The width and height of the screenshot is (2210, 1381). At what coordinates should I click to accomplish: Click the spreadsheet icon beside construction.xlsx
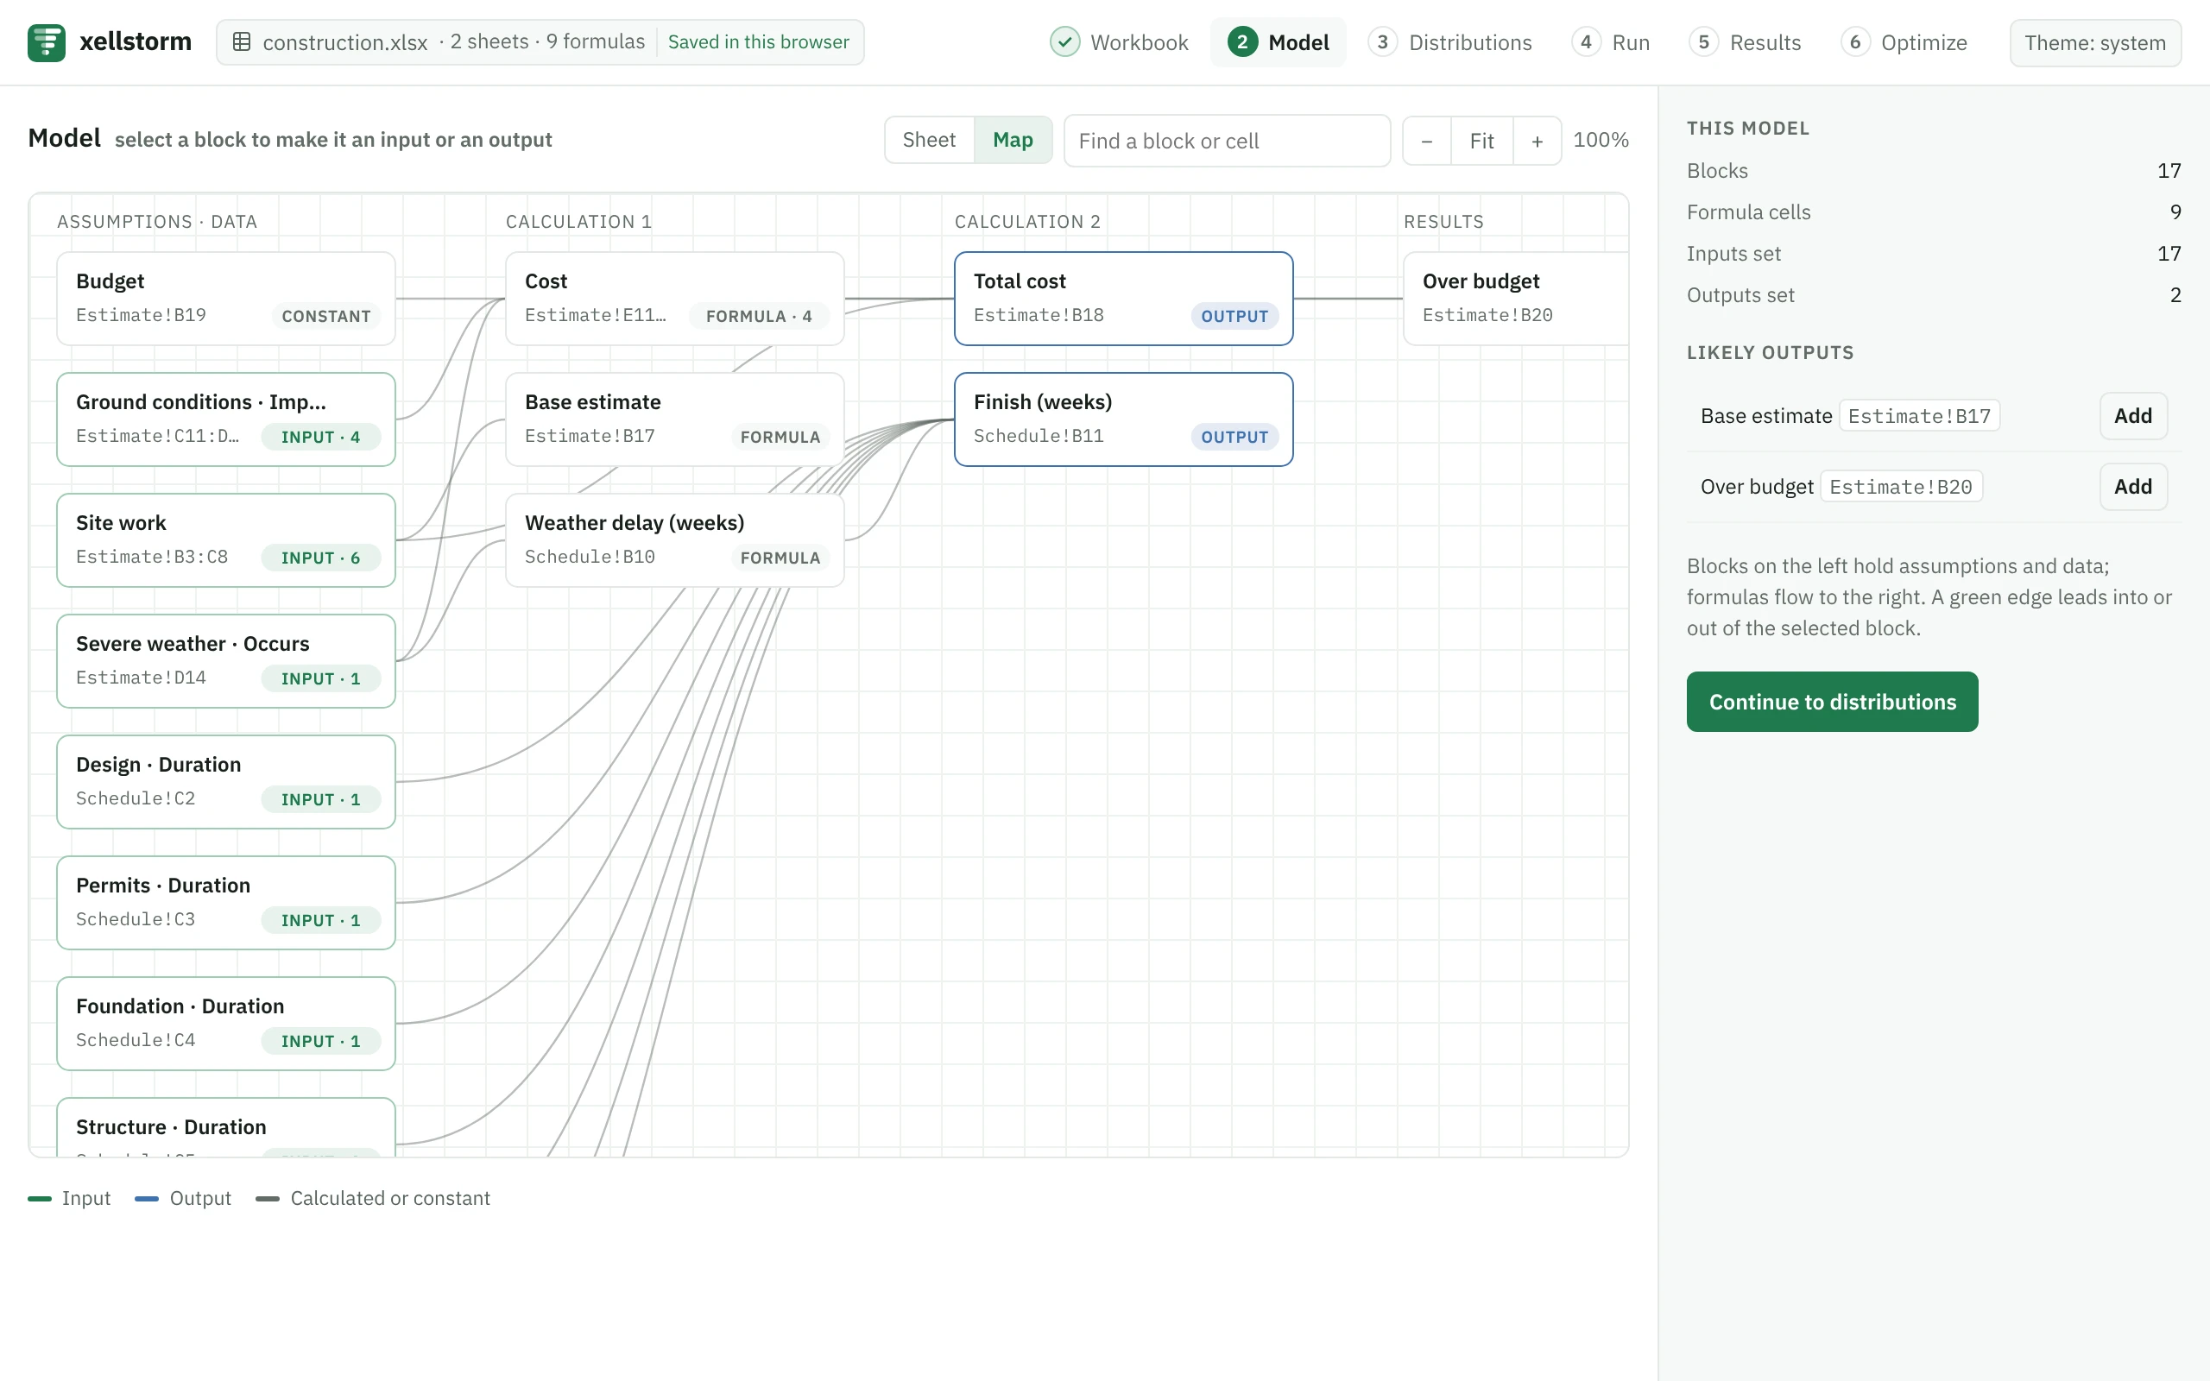[242, 42]
